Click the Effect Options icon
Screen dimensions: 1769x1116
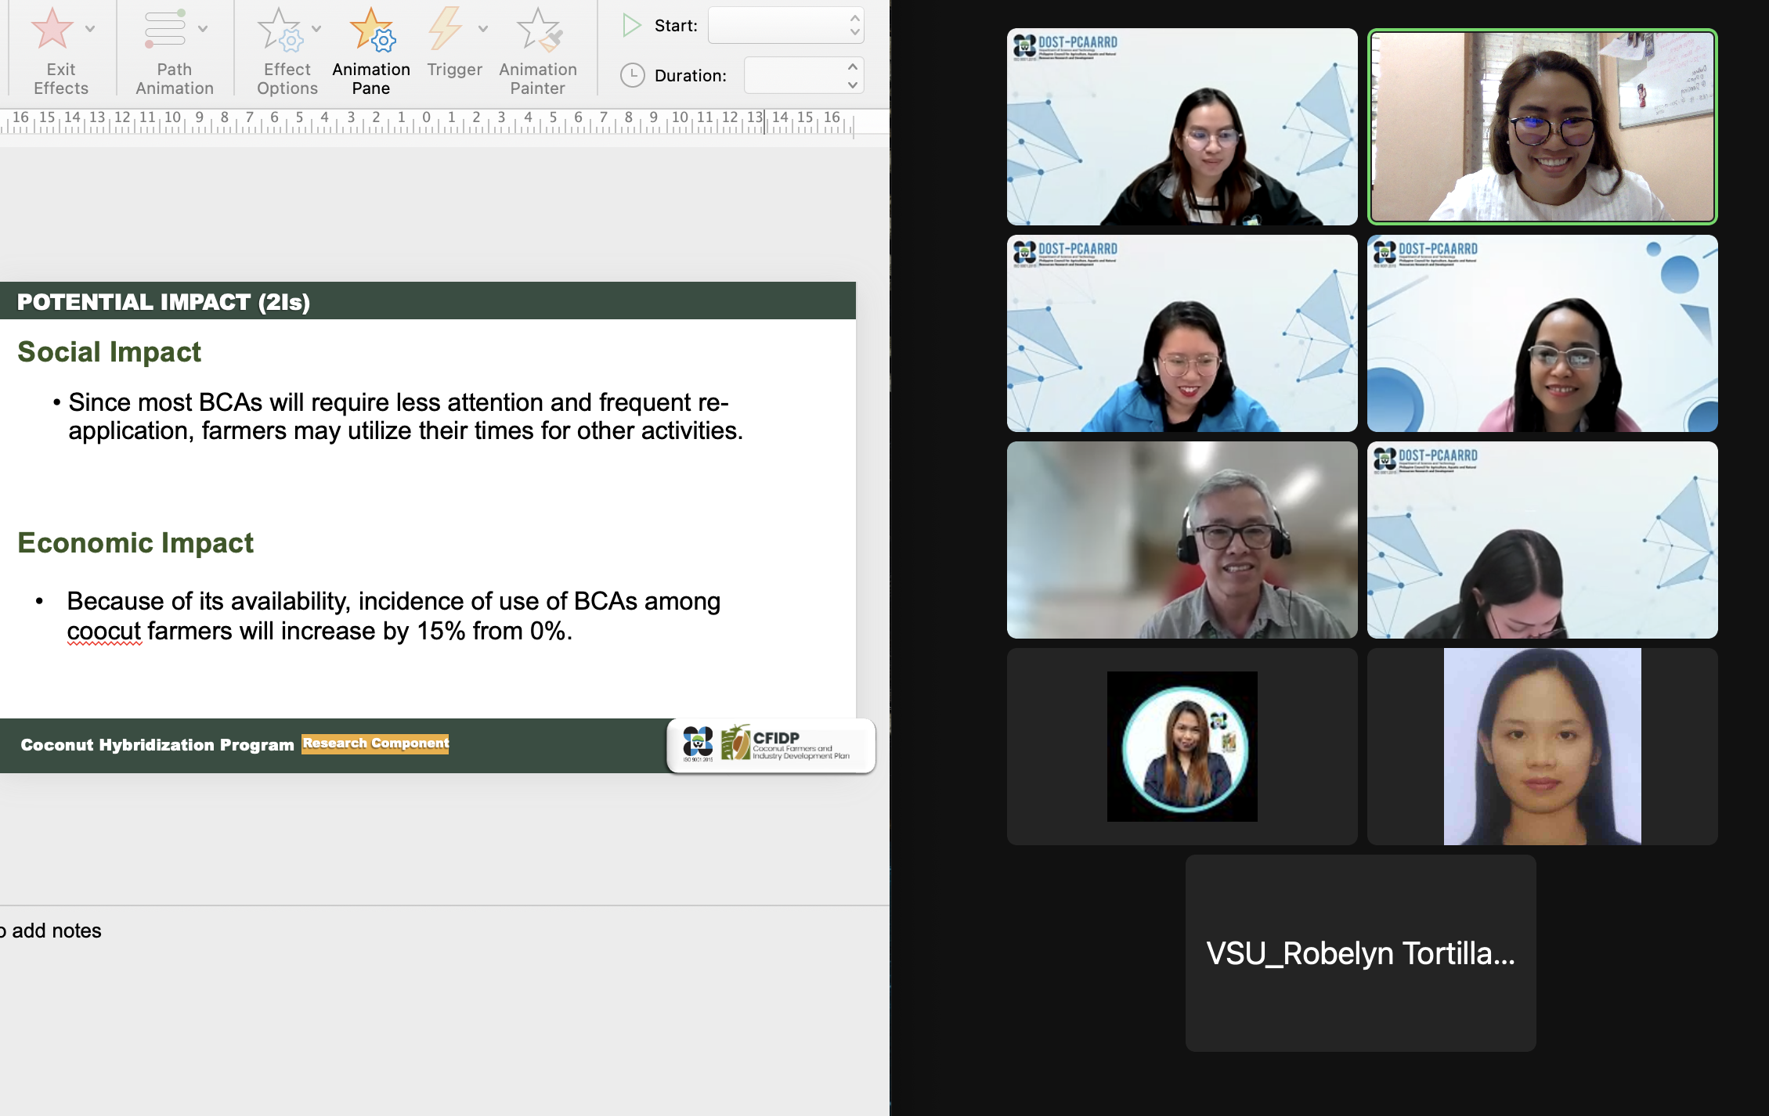280,30
